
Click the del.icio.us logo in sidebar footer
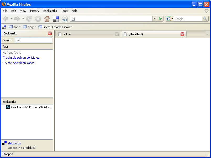coord(4,143)
